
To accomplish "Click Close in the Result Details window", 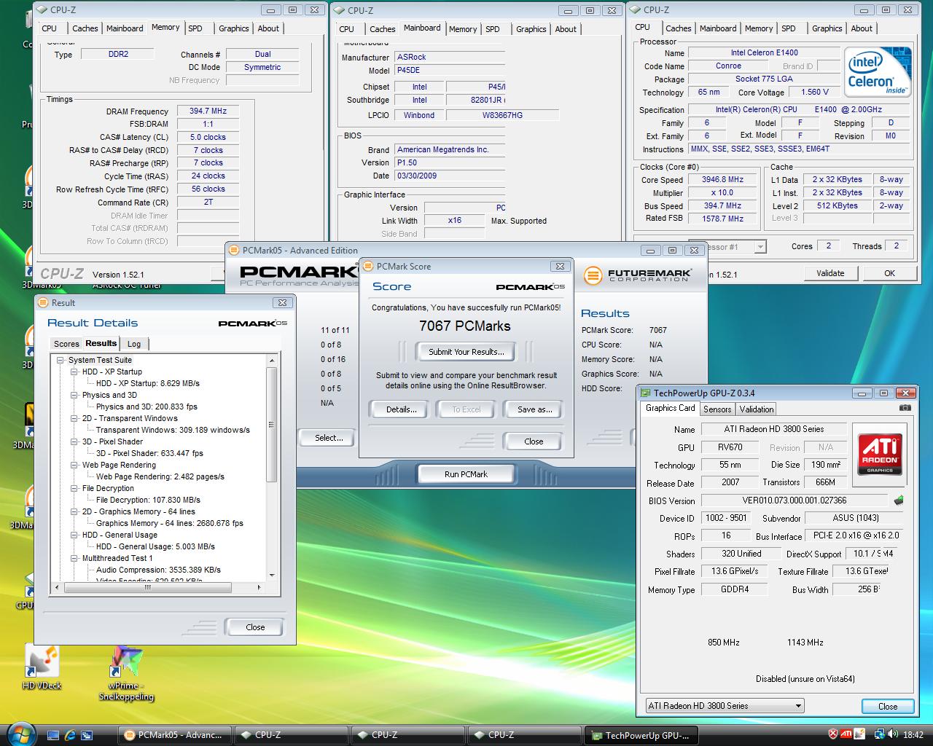I will click(255, 627).
